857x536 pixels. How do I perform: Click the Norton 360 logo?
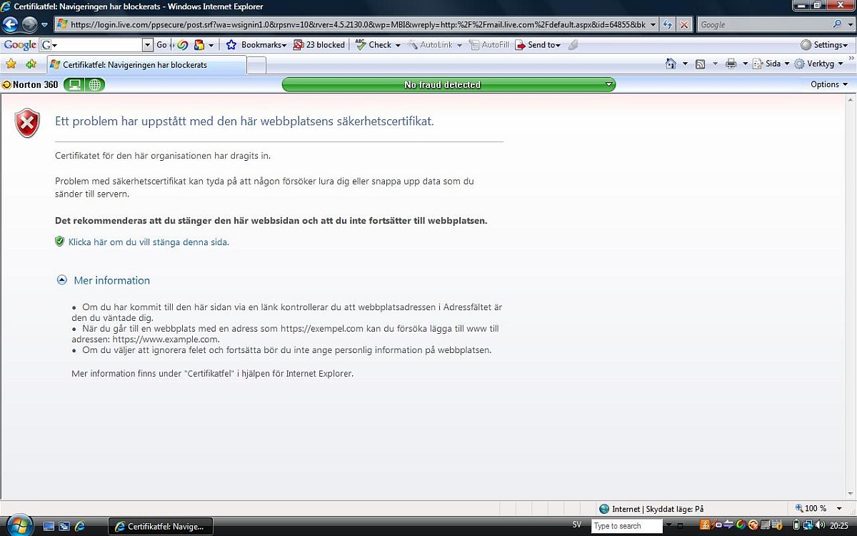[x=30, y=84]
